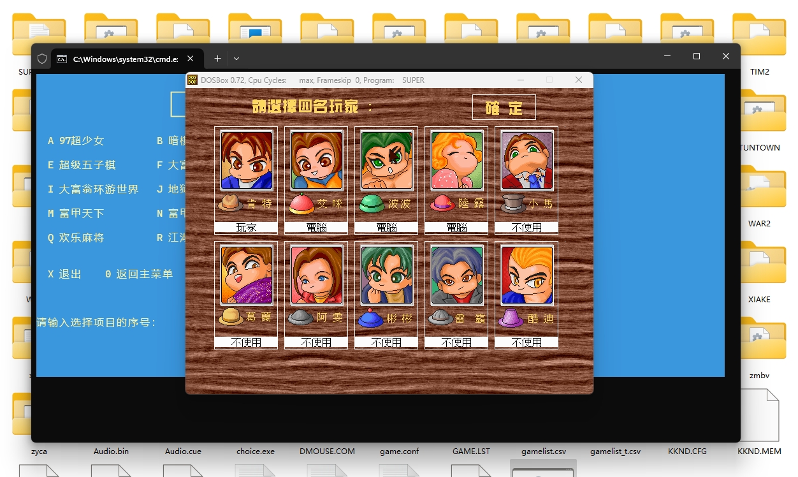798x477 pixels.
Task: Switch the 不使用 status under 小馬
Action: pyautogui.click(x=526, y=228)
